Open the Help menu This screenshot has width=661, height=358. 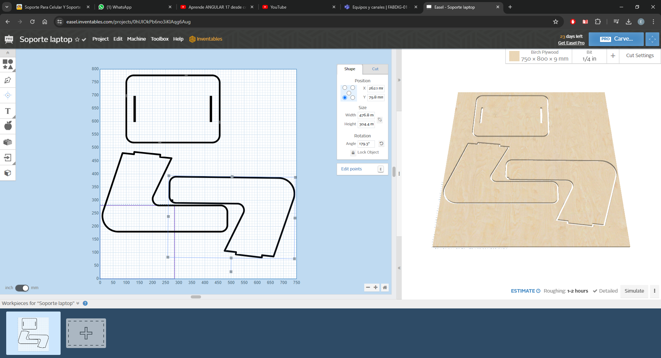(178, 39)
